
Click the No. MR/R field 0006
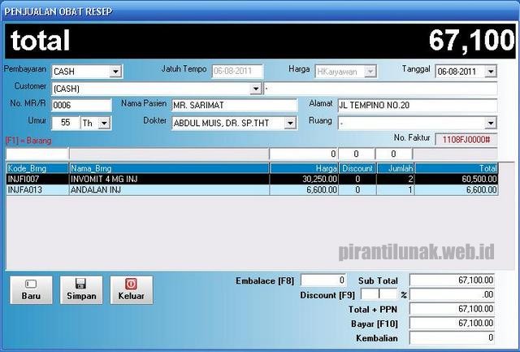[x=81, y=106]
